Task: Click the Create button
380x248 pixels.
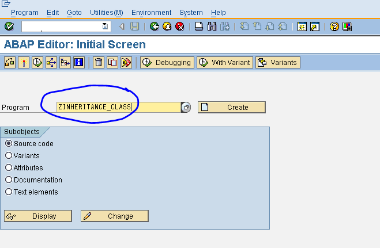Action: (232, 108)
